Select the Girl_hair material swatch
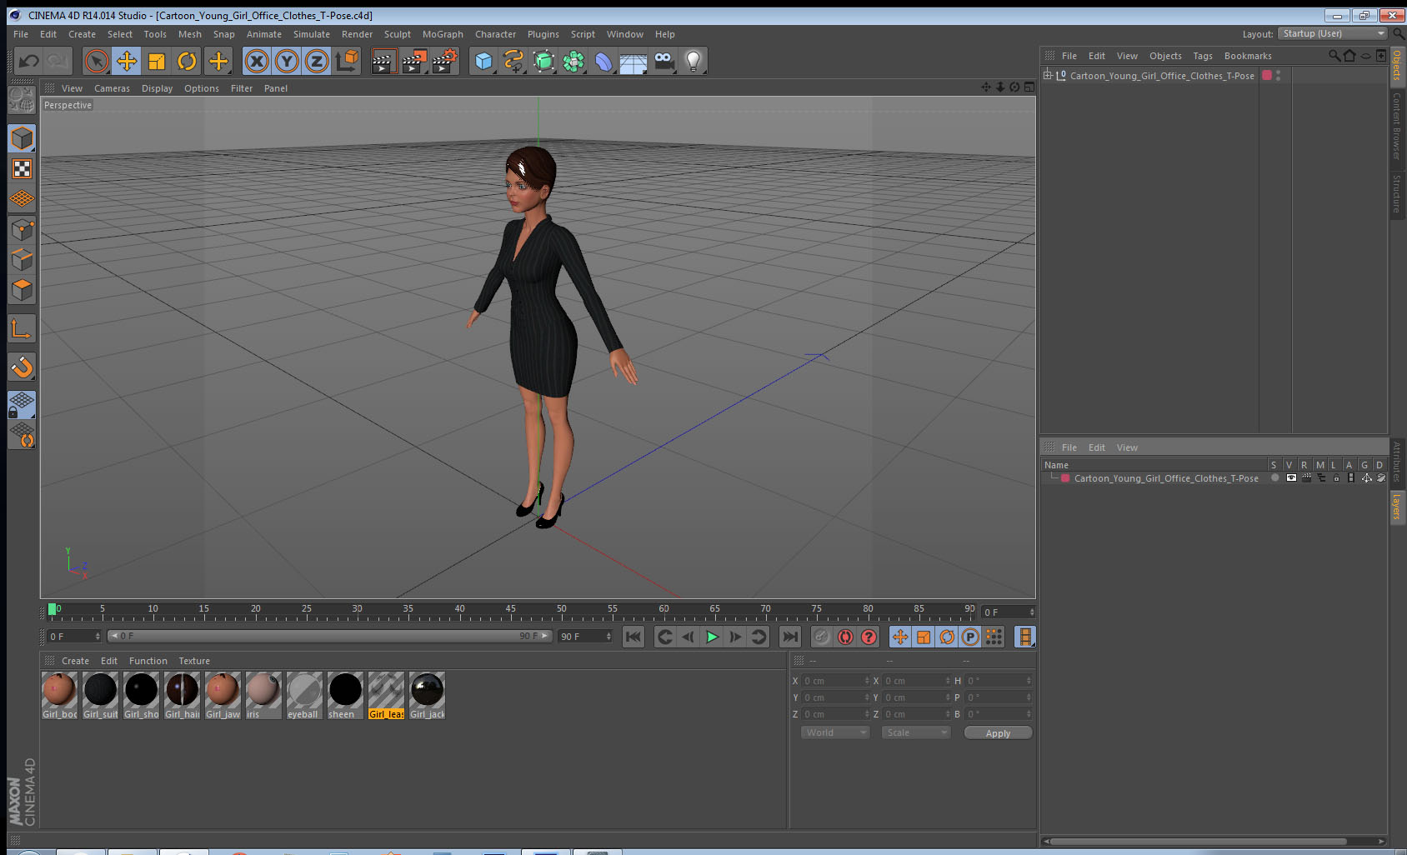 coord(182,695)
